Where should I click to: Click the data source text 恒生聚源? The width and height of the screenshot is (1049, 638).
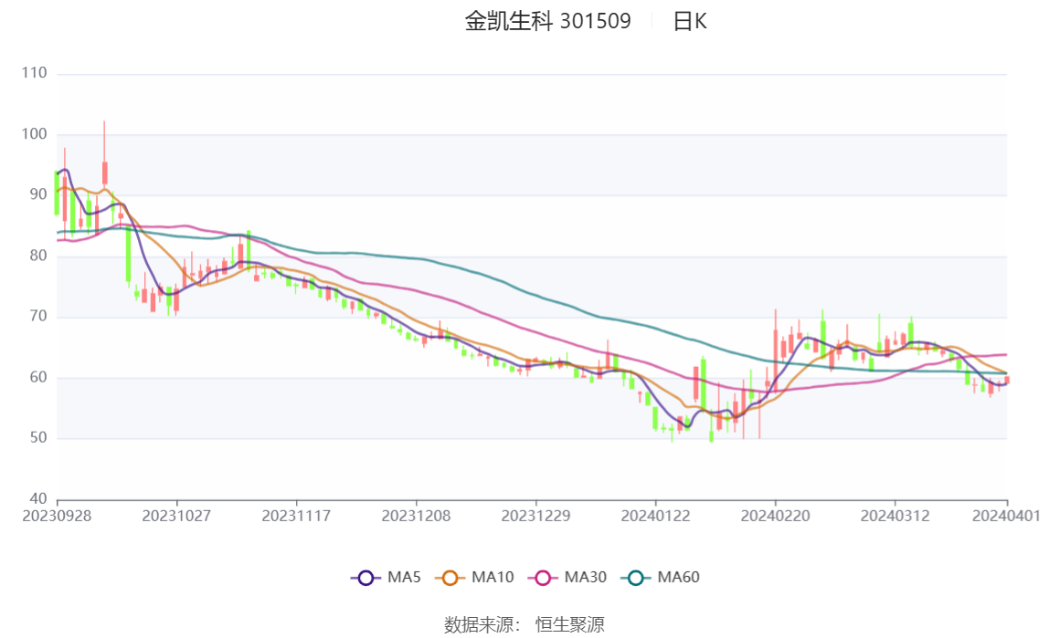click(570, 625)
